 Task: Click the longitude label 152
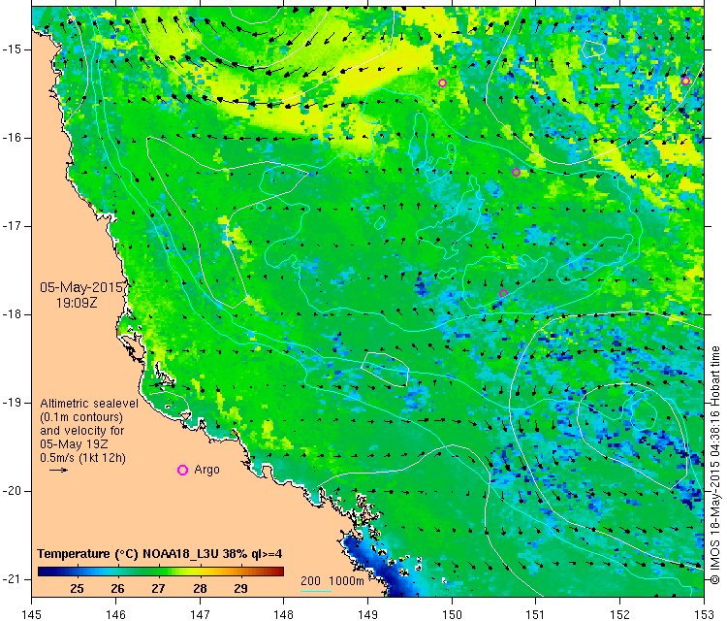[620, 614]
